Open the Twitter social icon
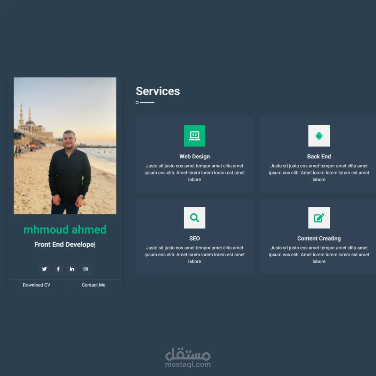Image resolution: width=376 pixels, height=376 pixels. 44,269
